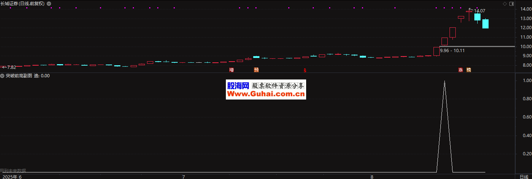
Task: Click the 0.20 indicator axis label
Action: [527, 154]
